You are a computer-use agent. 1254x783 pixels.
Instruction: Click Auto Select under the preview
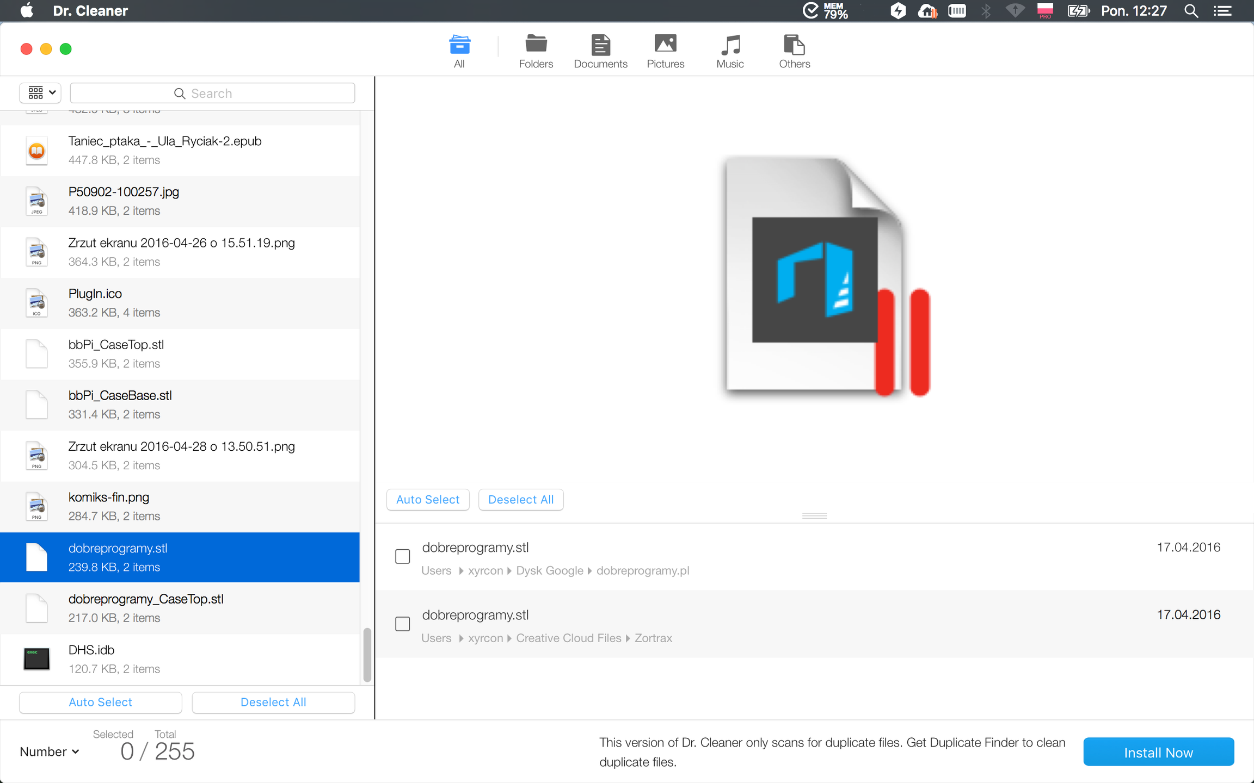[428, 500]
